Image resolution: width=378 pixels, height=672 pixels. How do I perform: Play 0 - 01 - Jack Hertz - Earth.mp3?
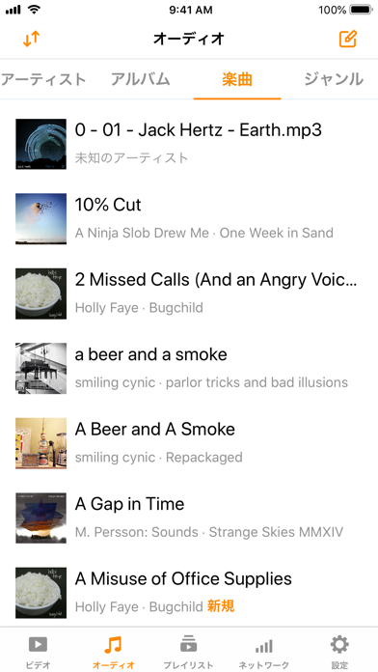coord(189,144)
